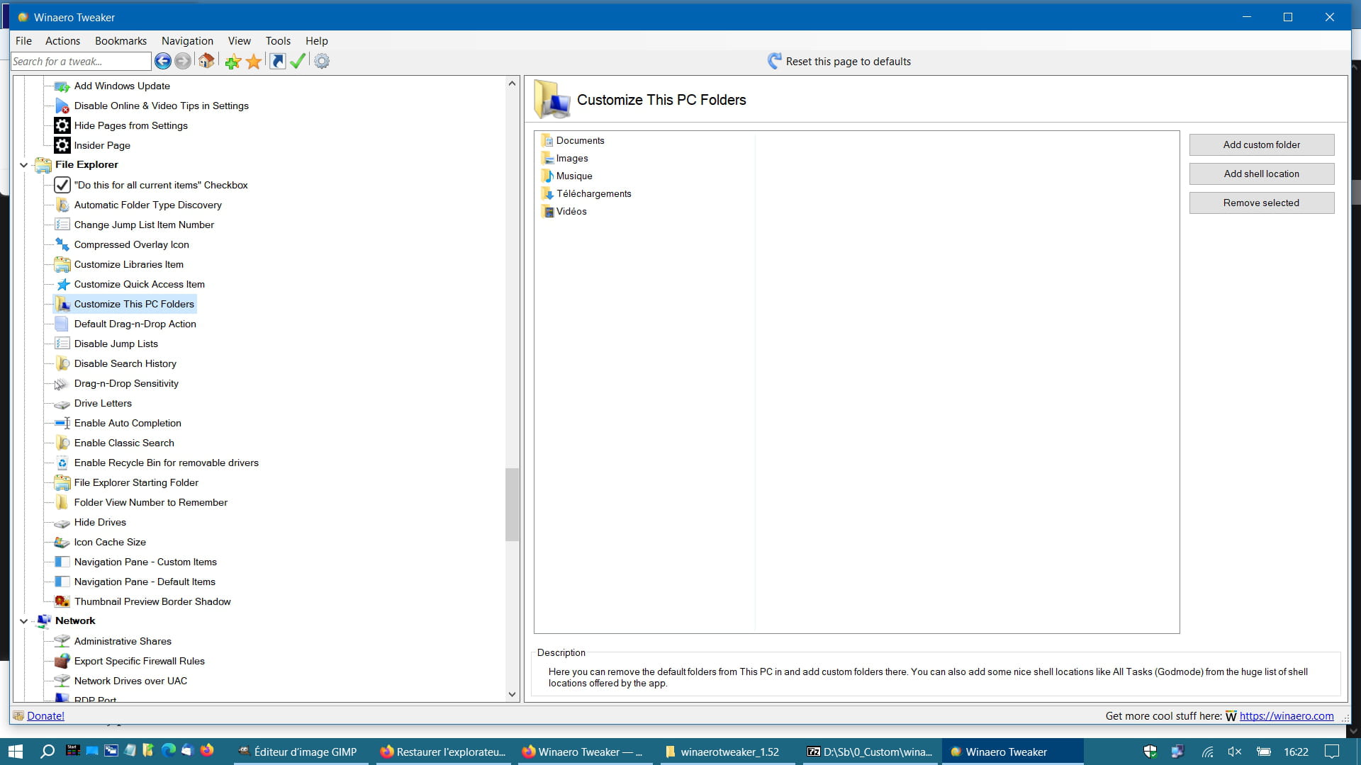Select Administrative Shares
This screenshot has height=765, width=1361.
coord(123,641)
